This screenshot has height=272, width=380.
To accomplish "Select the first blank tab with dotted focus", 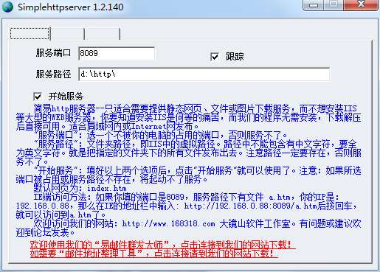I will click(30, 34).
